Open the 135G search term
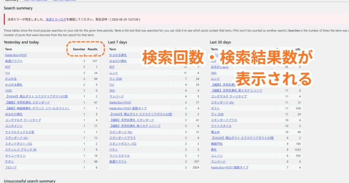This screenshot has width=349, height=183. pos(8,90)
